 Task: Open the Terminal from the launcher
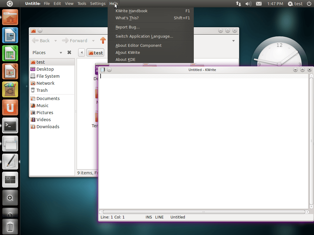coord(10,125)
